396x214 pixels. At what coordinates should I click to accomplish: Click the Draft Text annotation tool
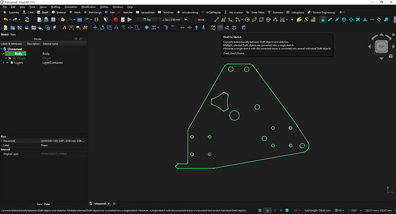pos(64,27)
